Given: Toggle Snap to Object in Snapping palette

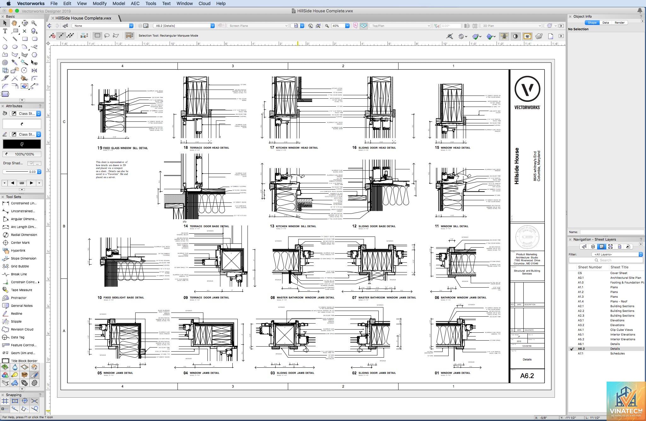Looking at the screenshot, I should tap(15, 401).
